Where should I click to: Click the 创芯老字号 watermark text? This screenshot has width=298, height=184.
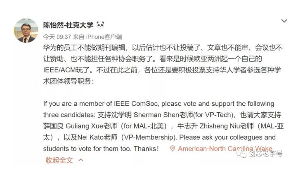[x=265, y=154]
